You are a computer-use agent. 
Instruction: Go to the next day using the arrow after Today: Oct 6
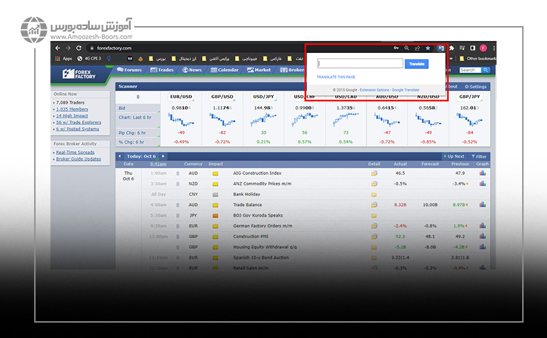(162, 156)
